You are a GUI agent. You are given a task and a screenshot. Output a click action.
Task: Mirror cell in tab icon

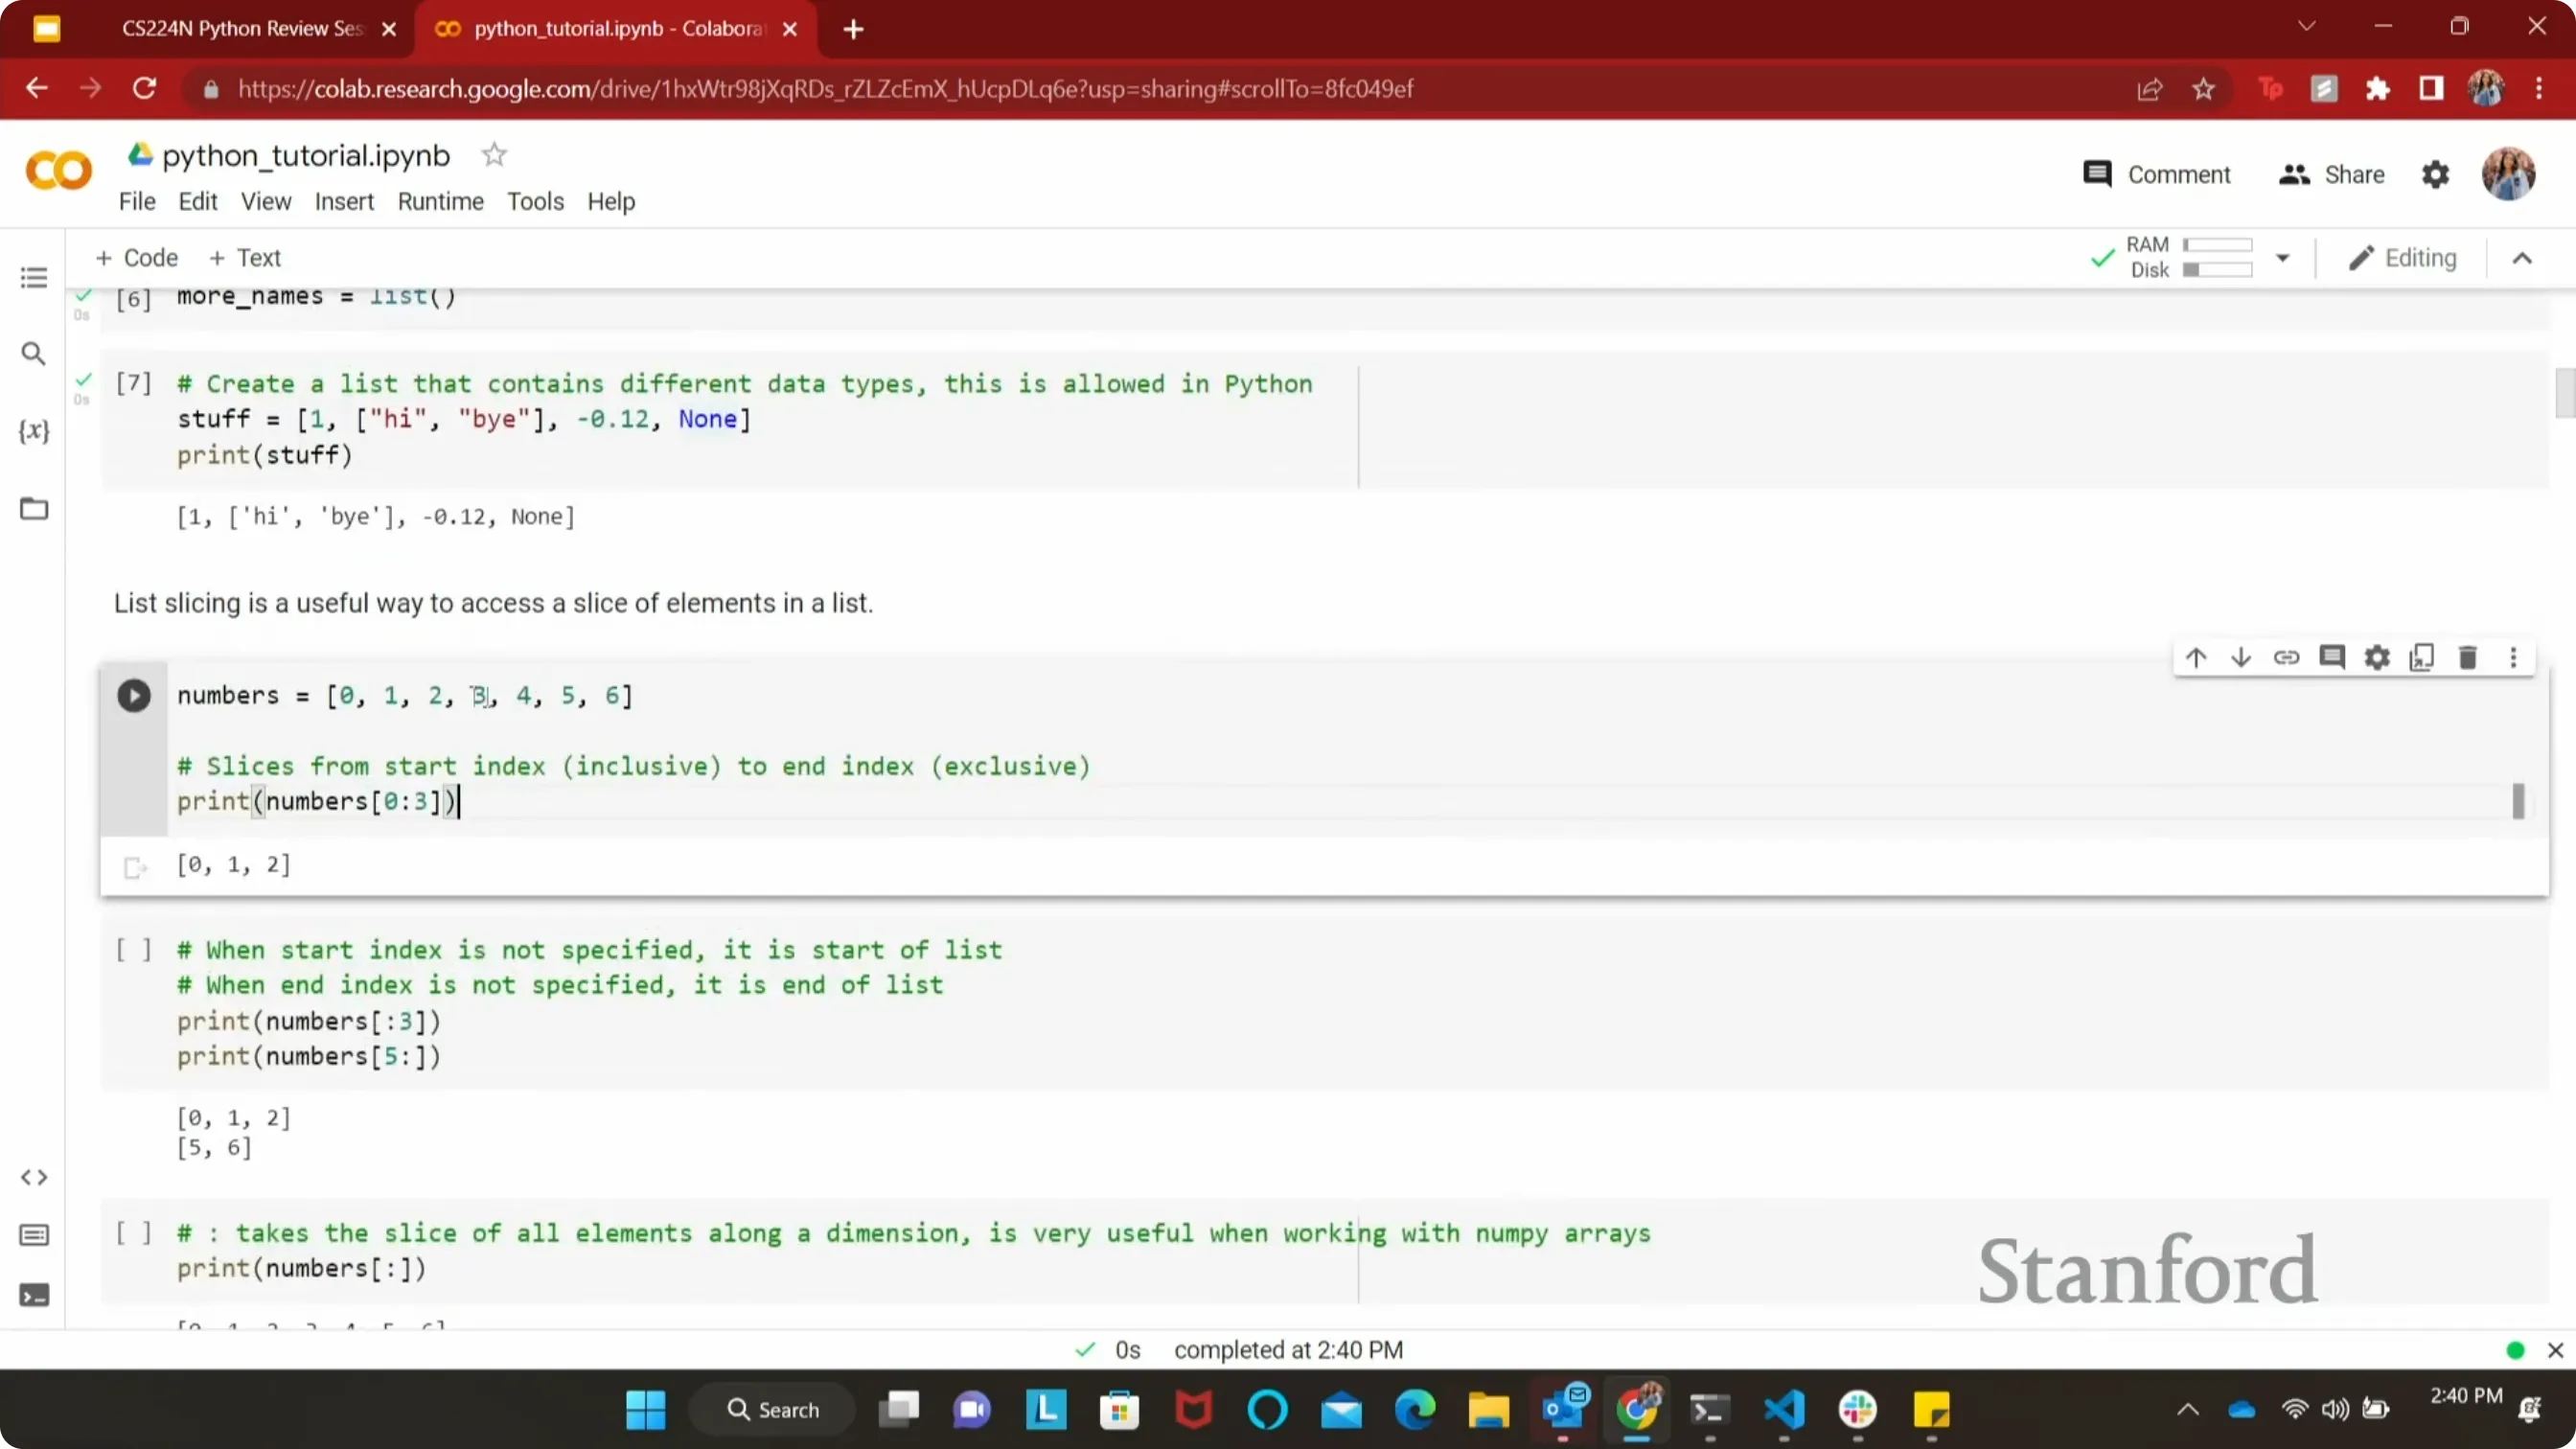(x=2422, y=657)
